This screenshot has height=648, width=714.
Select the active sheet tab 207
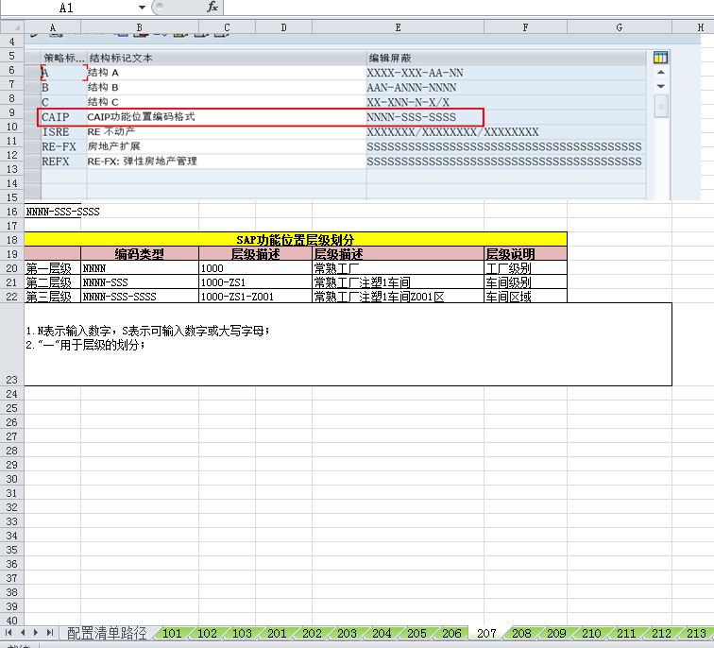point(486,633)
